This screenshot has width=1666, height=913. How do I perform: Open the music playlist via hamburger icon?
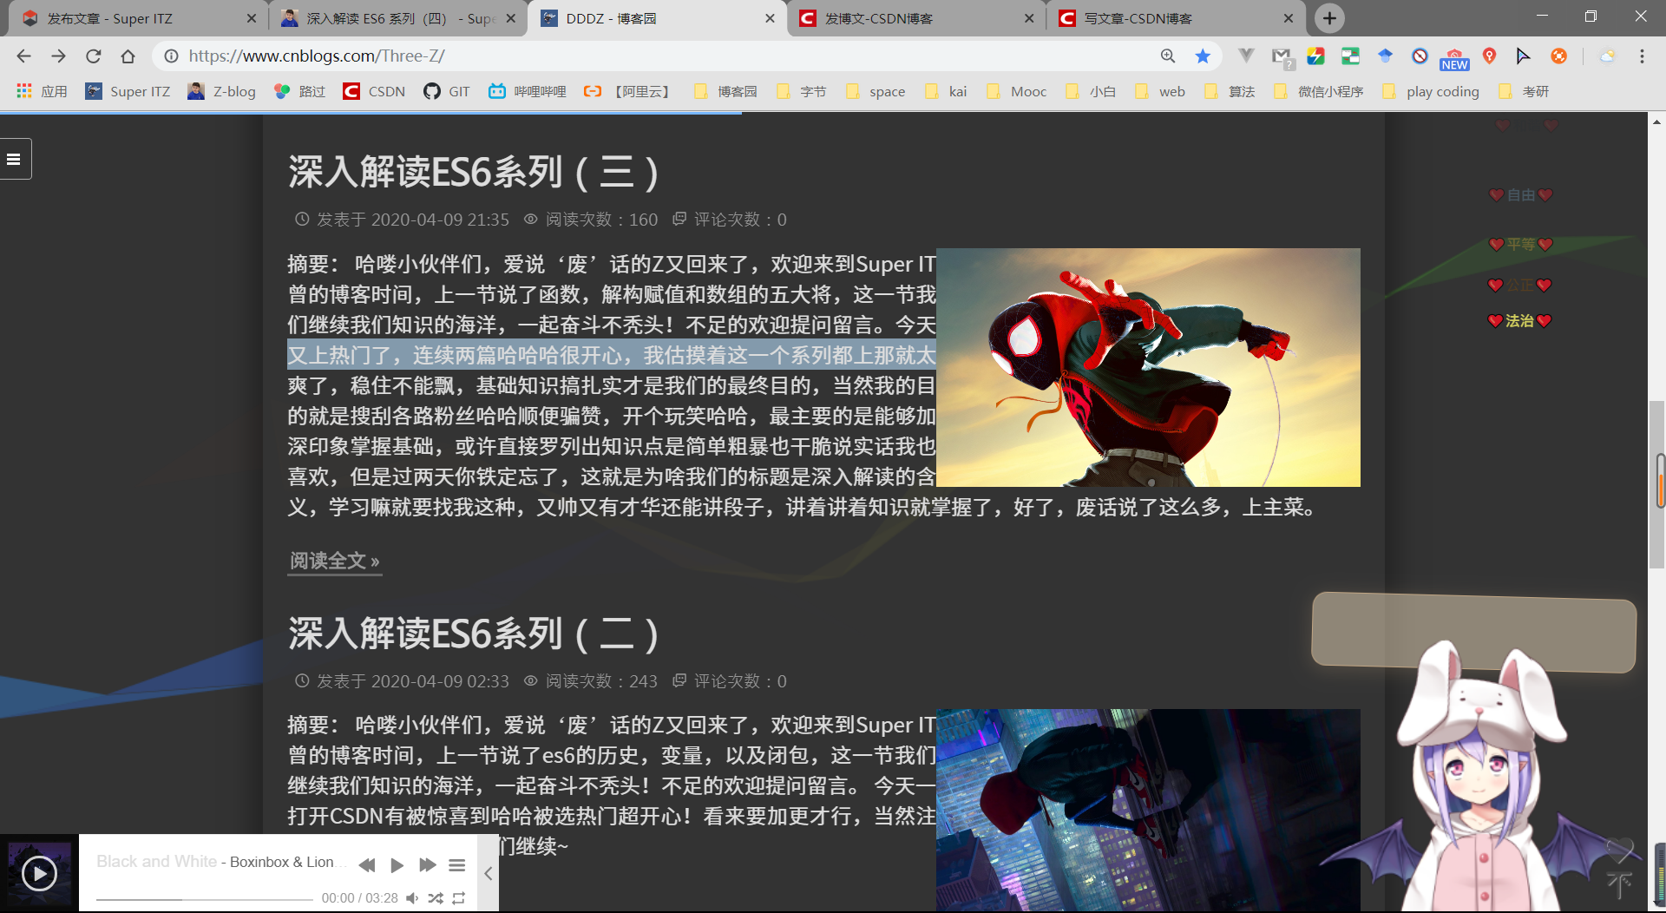(457, 865)
